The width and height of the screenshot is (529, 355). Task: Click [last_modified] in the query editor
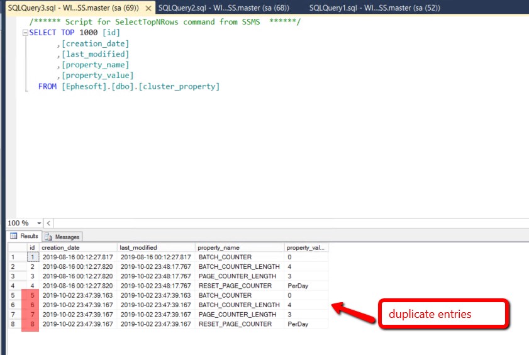point(96,54)
